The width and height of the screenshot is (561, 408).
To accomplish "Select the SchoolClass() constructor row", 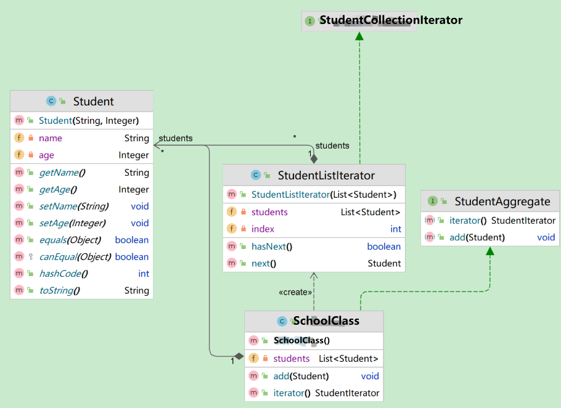I will pyautogui.click(x=302, y=340).
